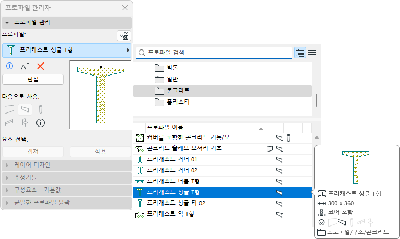Click the 코어 포함 text in tooltip
Screen dimensions: 400x239
pos(340,212)
